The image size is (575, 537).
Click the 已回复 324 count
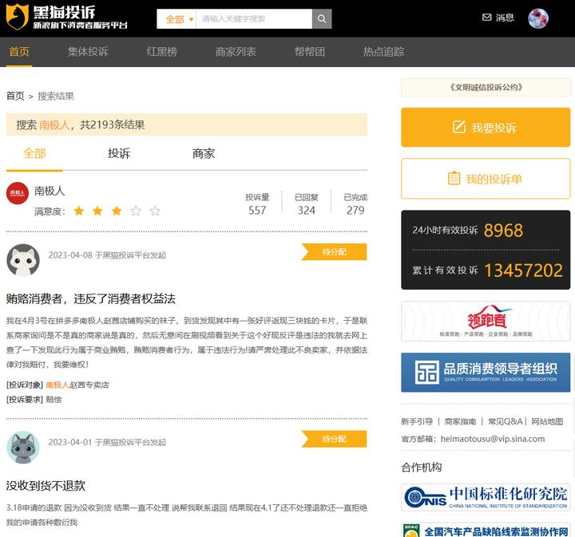tap(306, 204)
